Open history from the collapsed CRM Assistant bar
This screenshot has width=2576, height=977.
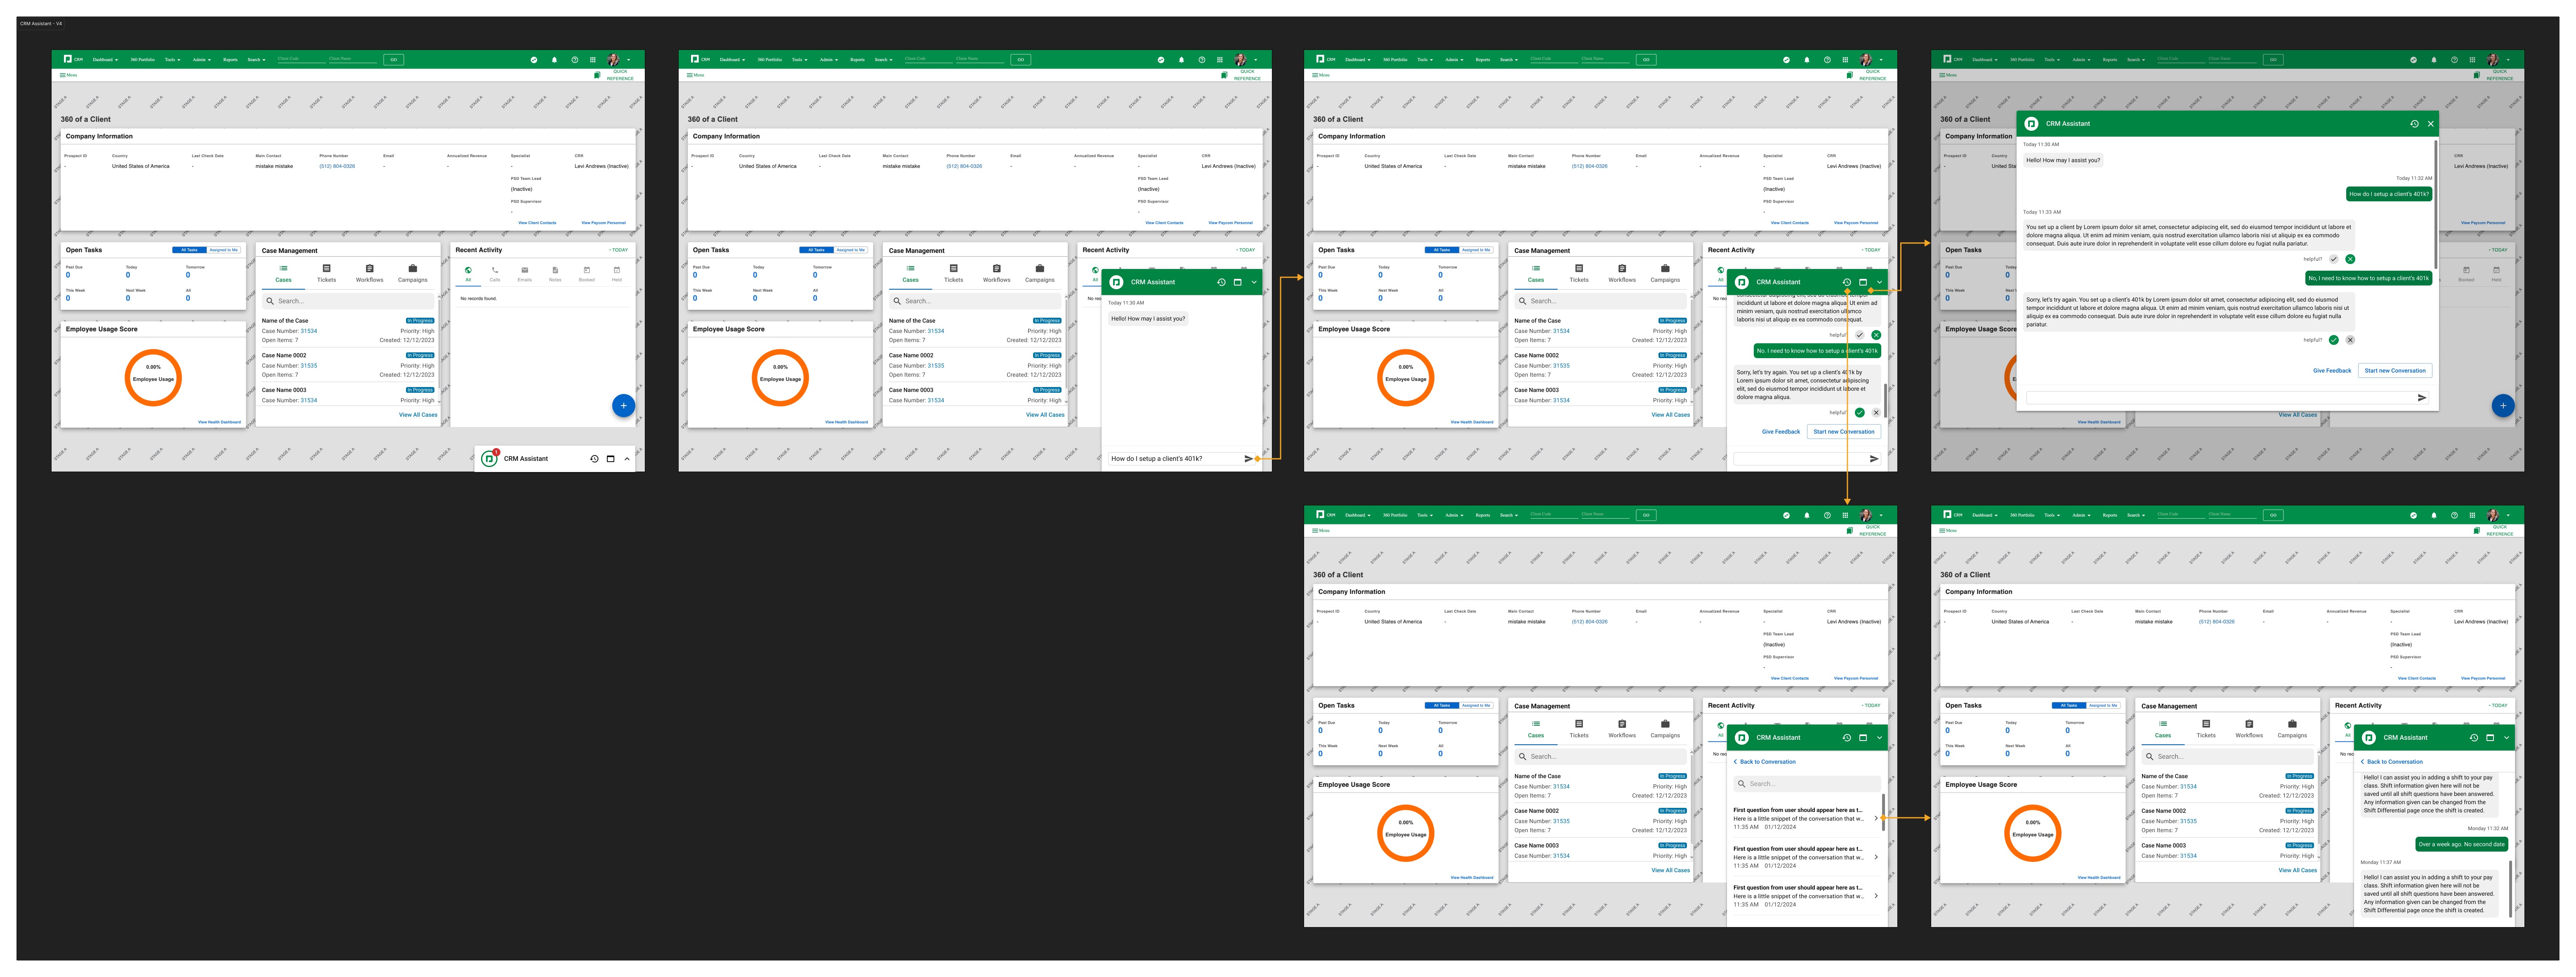tap(594, 459)
